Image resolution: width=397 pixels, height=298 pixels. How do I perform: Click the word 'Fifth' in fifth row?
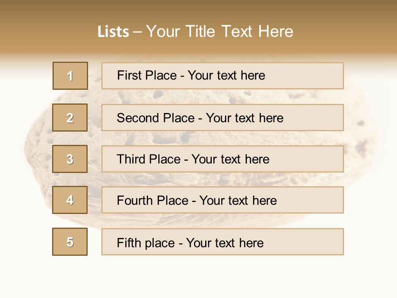129,243
